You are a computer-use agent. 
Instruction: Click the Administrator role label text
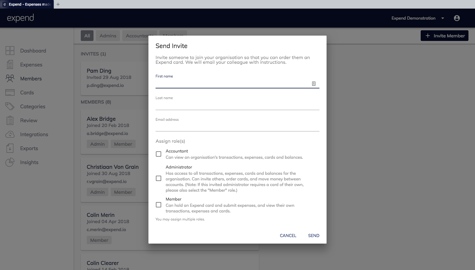[x=179, y=167]
